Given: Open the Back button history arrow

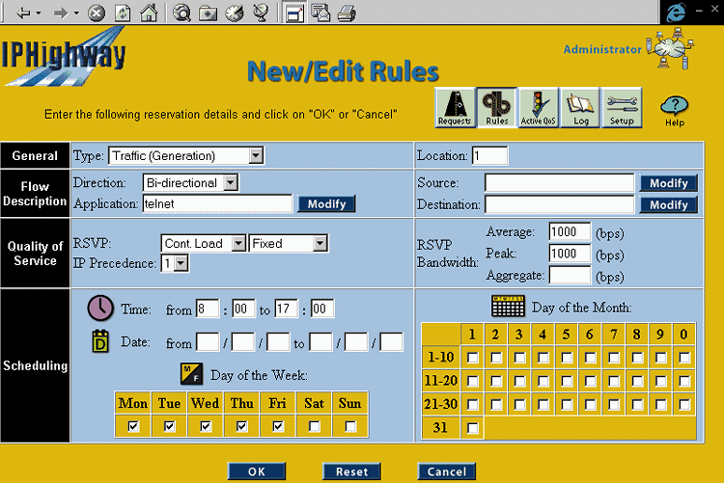Looking at the screenshot, I should pyautogui.click(x=39, y=13).
